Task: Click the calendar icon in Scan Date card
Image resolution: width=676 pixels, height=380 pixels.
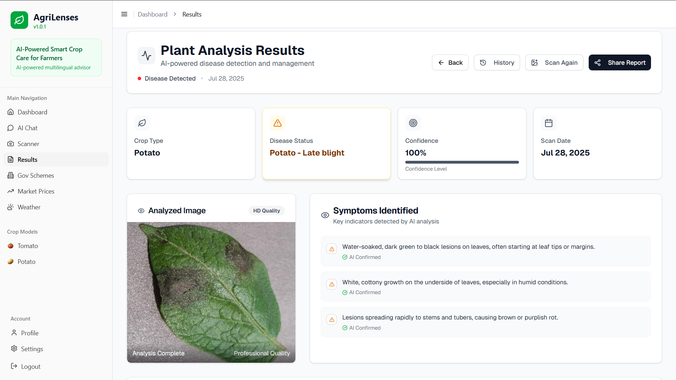Action: pyautogui.click(x=549, y=123)
